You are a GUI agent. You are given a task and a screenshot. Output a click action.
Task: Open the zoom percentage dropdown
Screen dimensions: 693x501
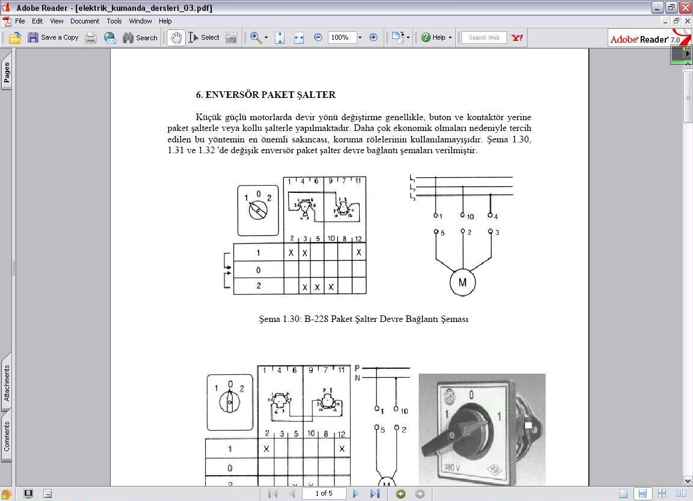[x=360, y=37]
